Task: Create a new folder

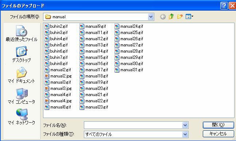Action: coord(180,16)
